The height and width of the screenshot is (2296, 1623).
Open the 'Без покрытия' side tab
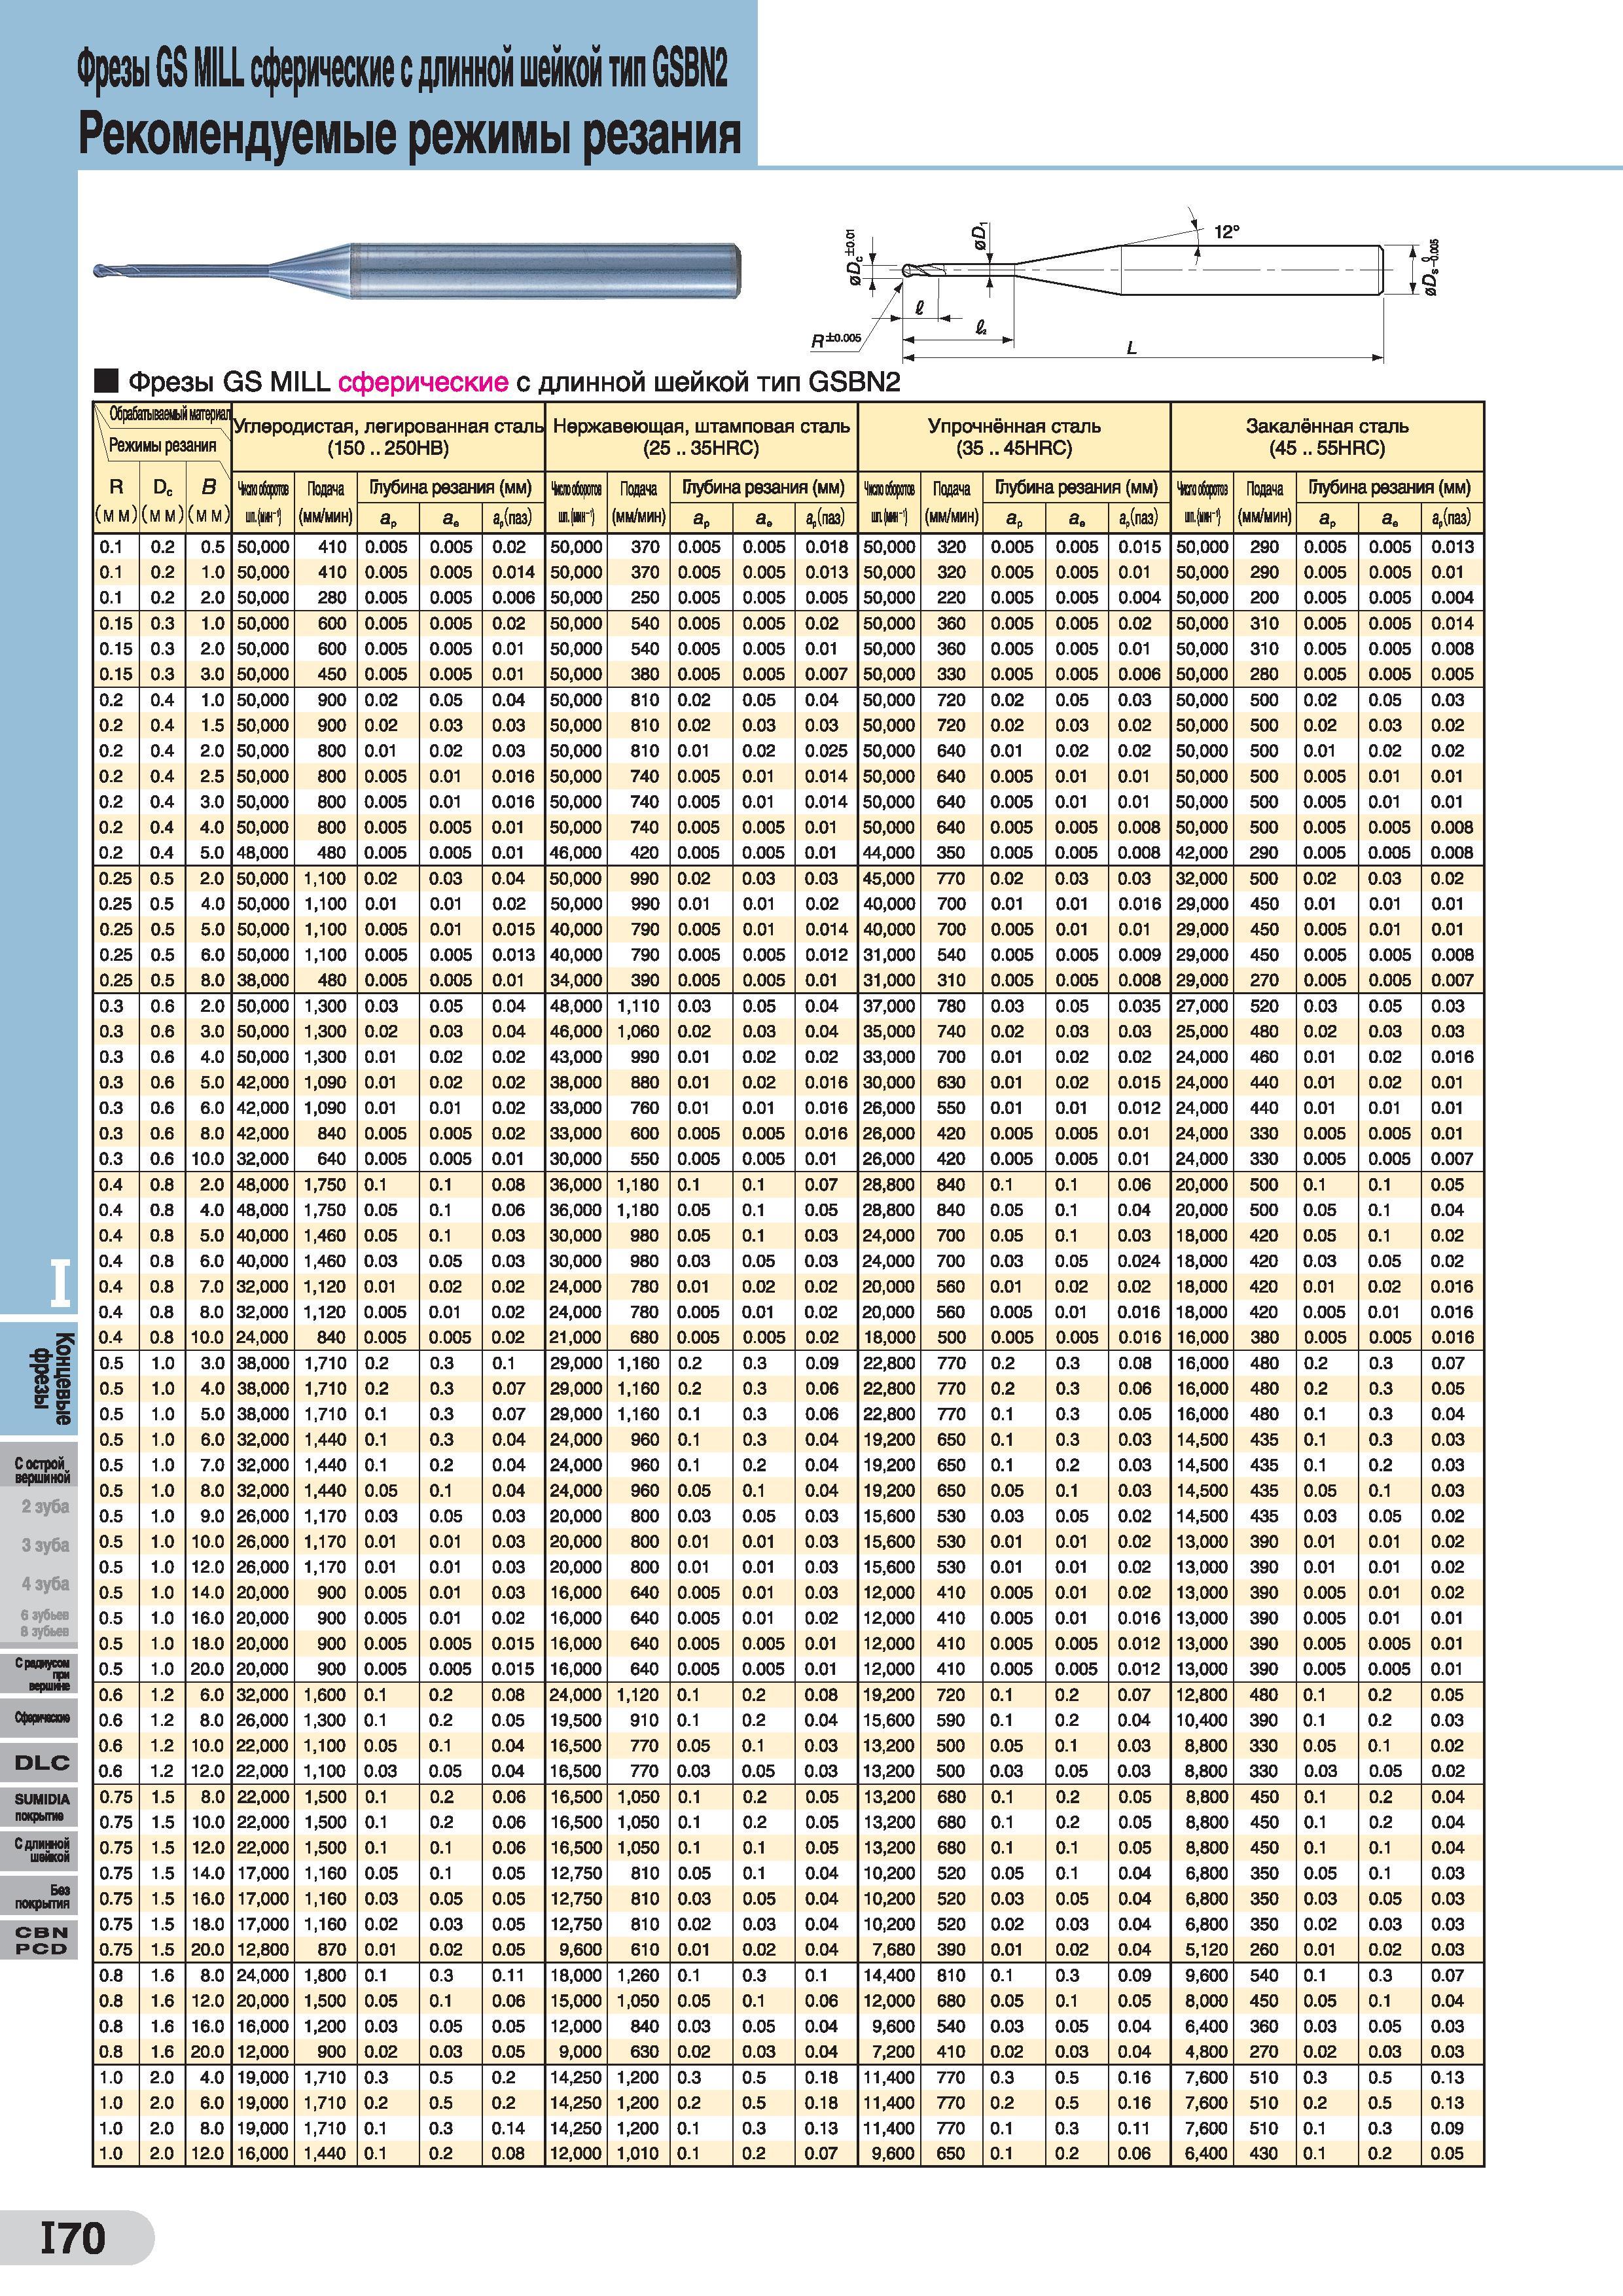[x=39, y=1897]
